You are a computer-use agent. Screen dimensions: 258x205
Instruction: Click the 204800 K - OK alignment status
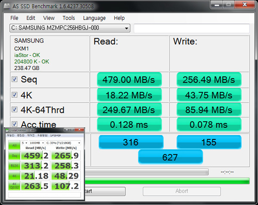31,62
